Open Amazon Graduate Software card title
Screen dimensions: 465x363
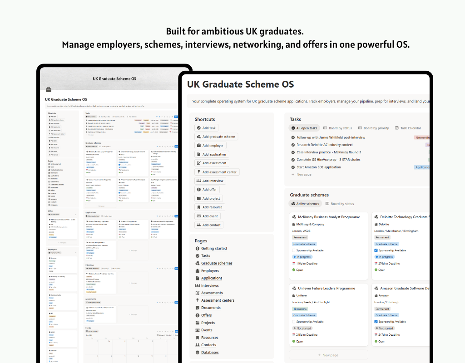click(405, 288)
